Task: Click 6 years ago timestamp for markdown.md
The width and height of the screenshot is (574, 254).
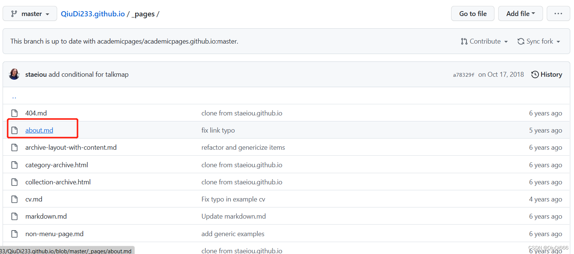Action: tap(546, 216)
